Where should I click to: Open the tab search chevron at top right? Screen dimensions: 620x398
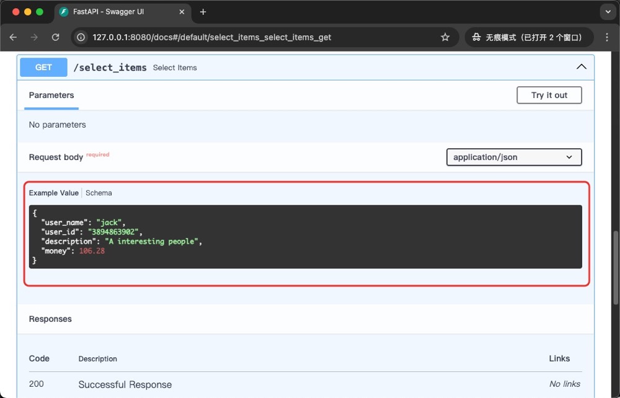606,11
